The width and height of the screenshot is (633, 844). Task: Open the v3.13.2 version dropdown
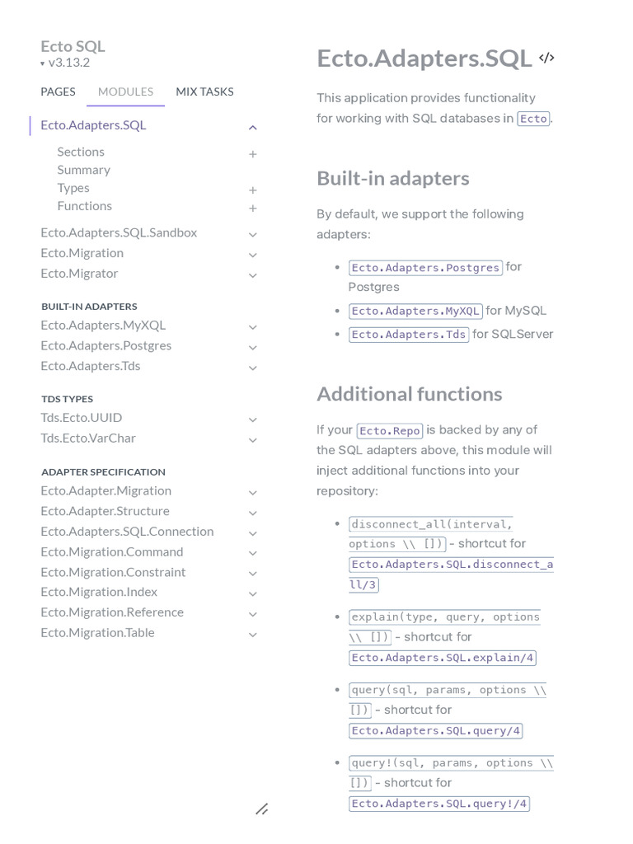tap(66, 63)
